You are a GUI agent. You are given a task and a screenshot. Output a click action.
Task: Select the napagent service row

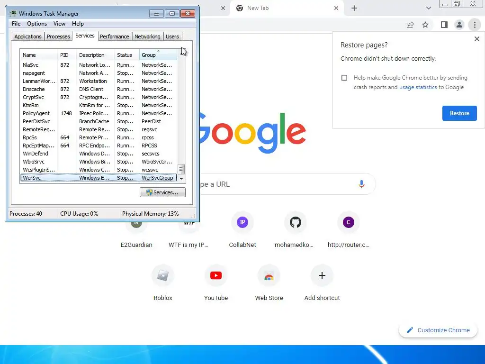[99, 73]
